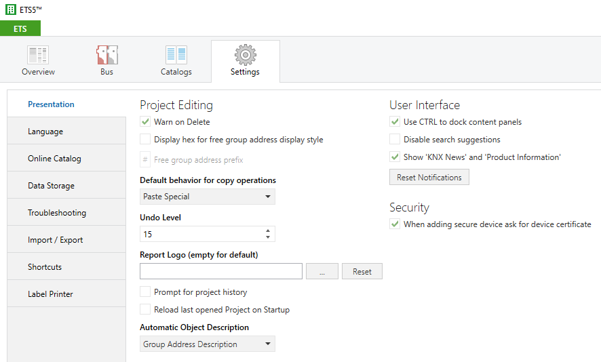The image size is (601, 362).
Task: Enable Reload last opened Project on Startup
Action: point(145,309)
